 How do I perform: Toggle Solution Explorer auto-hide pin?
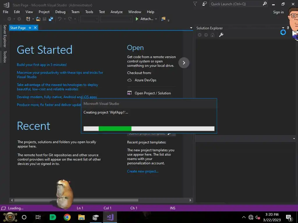tap(288, 28)
